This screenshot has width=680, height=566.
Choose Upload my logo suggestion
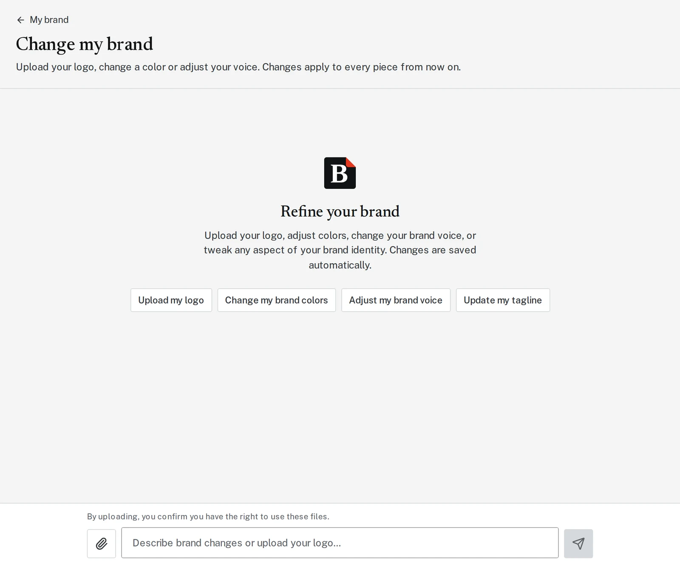pyautogui.click(x=171, y=300)
